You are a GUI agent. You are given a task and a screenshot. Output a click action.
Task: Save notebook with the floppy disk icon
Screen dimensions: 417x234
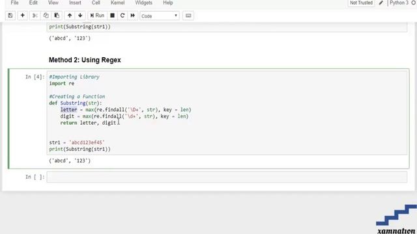(x=10, y=16)
